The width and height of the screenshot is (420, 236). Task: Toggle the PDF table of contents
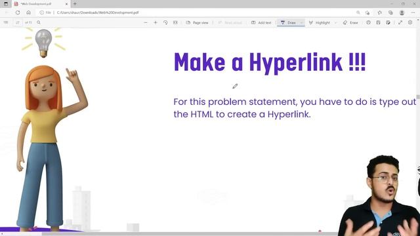6,23
